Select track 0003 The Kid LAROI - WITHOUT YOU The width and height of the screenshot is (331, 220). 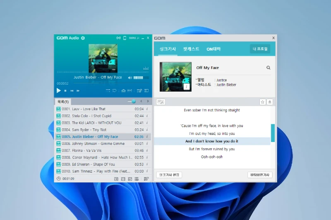pyautogui.click(x=103, y=123)
